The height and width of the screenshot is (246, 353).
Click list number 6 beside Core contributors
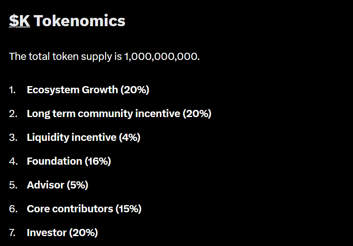click(13, 209)
